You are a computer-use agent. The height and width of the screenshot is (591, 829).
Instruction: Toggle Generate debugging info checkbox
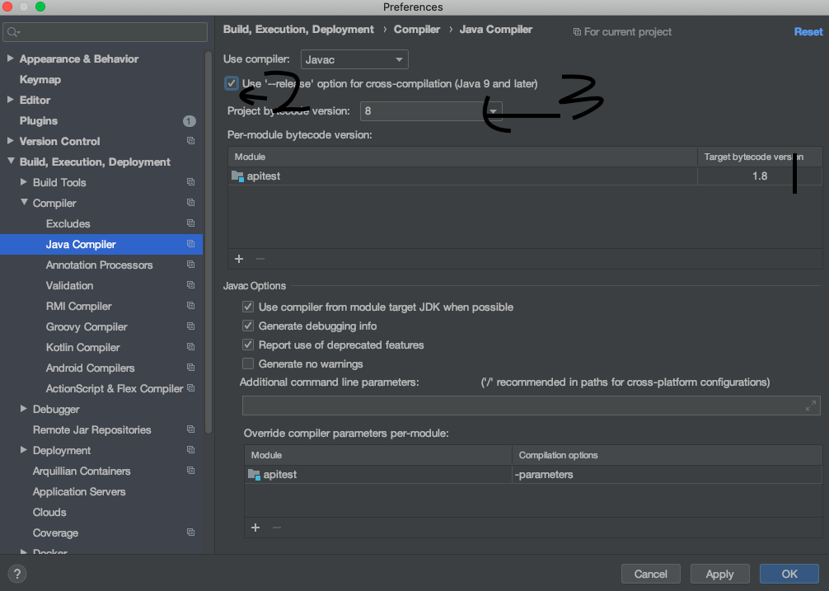point(248,326)
